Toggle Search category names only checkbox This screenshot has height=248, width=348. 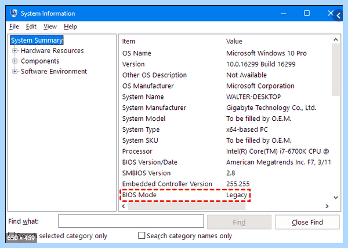[x=142, y=235]
